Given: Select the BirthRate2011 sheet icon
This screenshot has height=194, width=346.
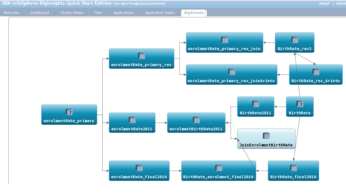Looking at the screenshot, I should click(256, 104).
